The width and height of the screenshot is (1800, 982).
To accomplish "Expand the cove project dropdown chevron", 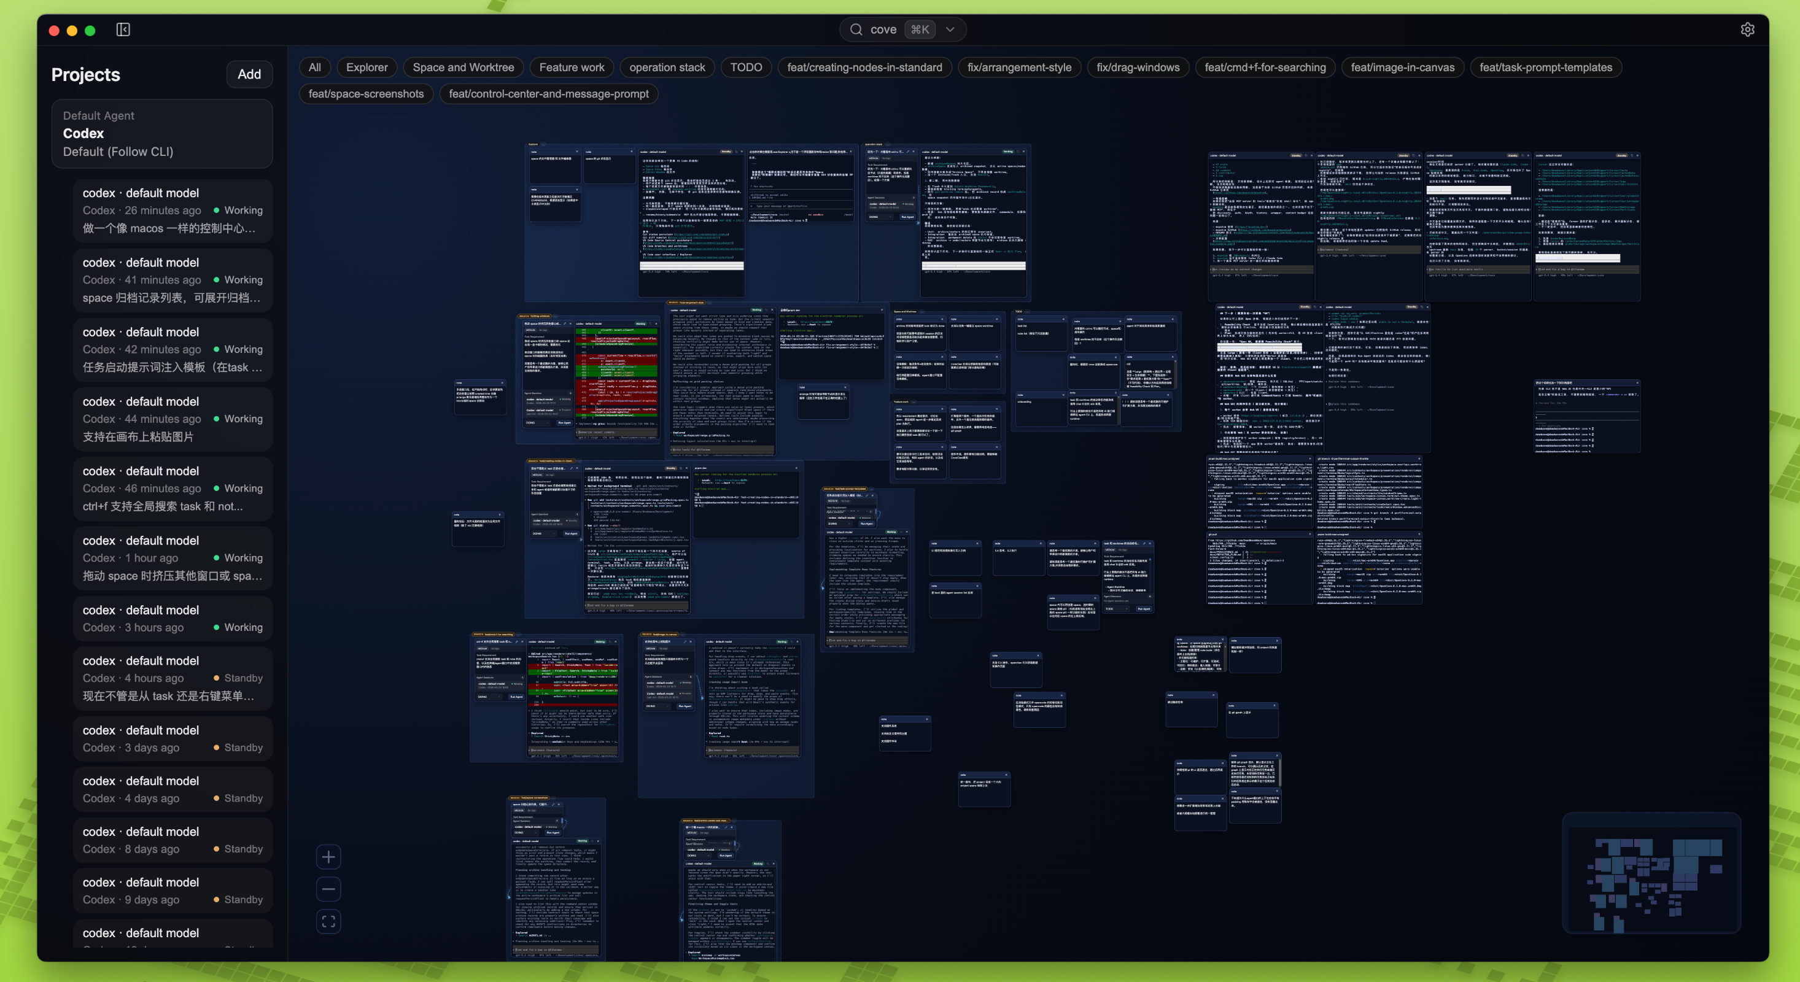I will point(950,29).
